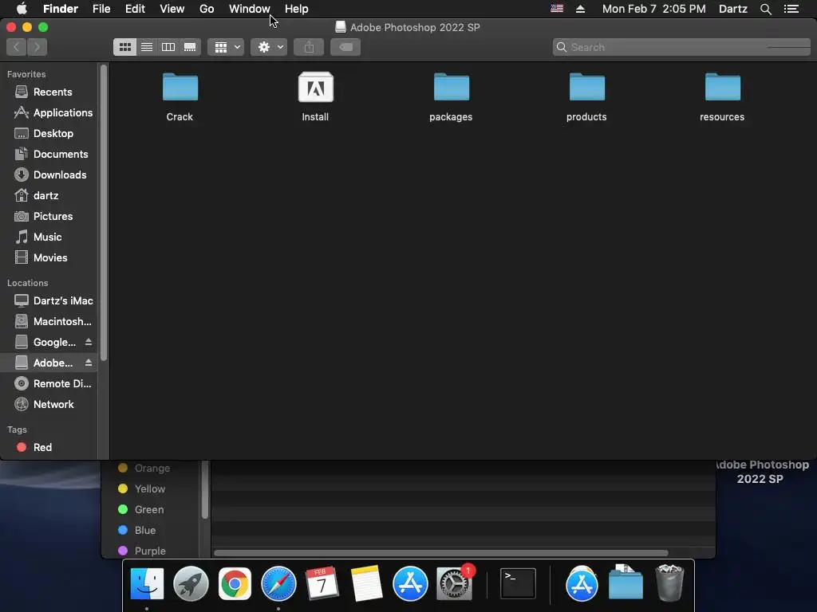Open Notes from the Dock
This screenshot has height=612, width=817.
pos(366,583)
